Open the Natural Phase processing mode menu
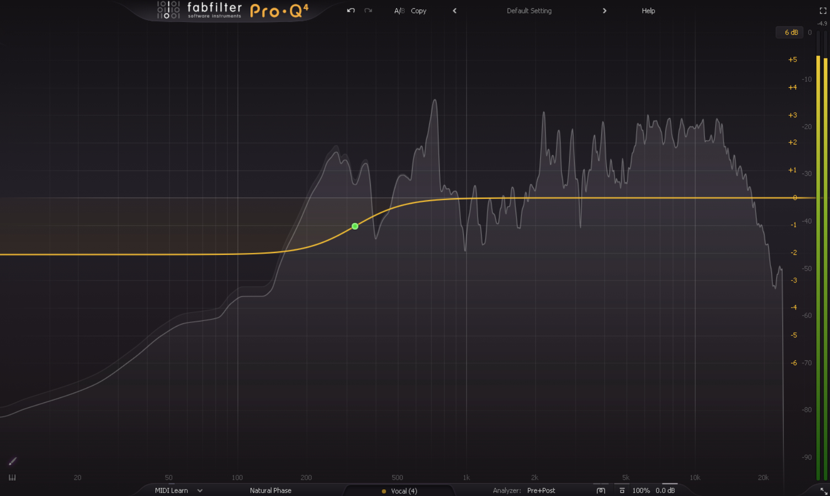The height and width of the screenshot is (496, 830). pyautogui.click(x=271, y=491)
